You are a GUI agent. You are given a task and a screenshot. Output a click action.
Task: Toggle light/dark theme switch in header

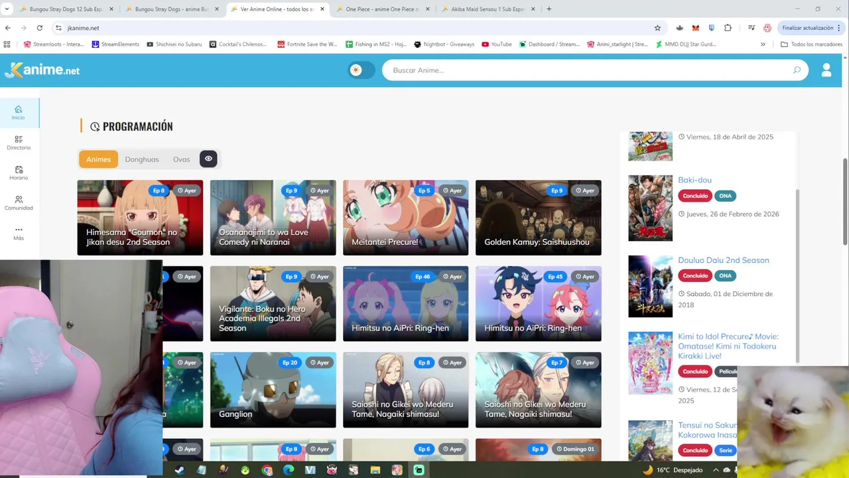(361, 70)
